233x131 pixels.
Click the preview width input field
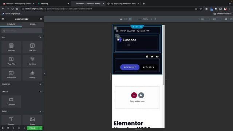(205, 19)
